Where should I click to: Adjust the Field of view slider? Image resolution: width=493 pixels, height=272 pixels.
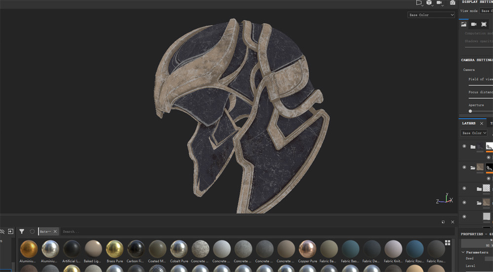coord(481,85)
